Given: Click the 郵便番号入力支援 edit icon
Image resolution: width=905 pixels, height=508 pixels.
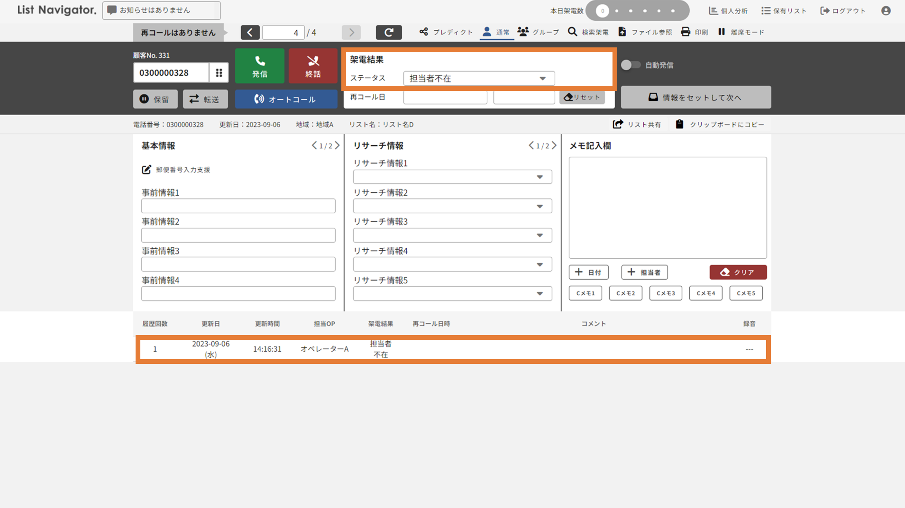Looking at the screenshot, I should pos(146,170).
